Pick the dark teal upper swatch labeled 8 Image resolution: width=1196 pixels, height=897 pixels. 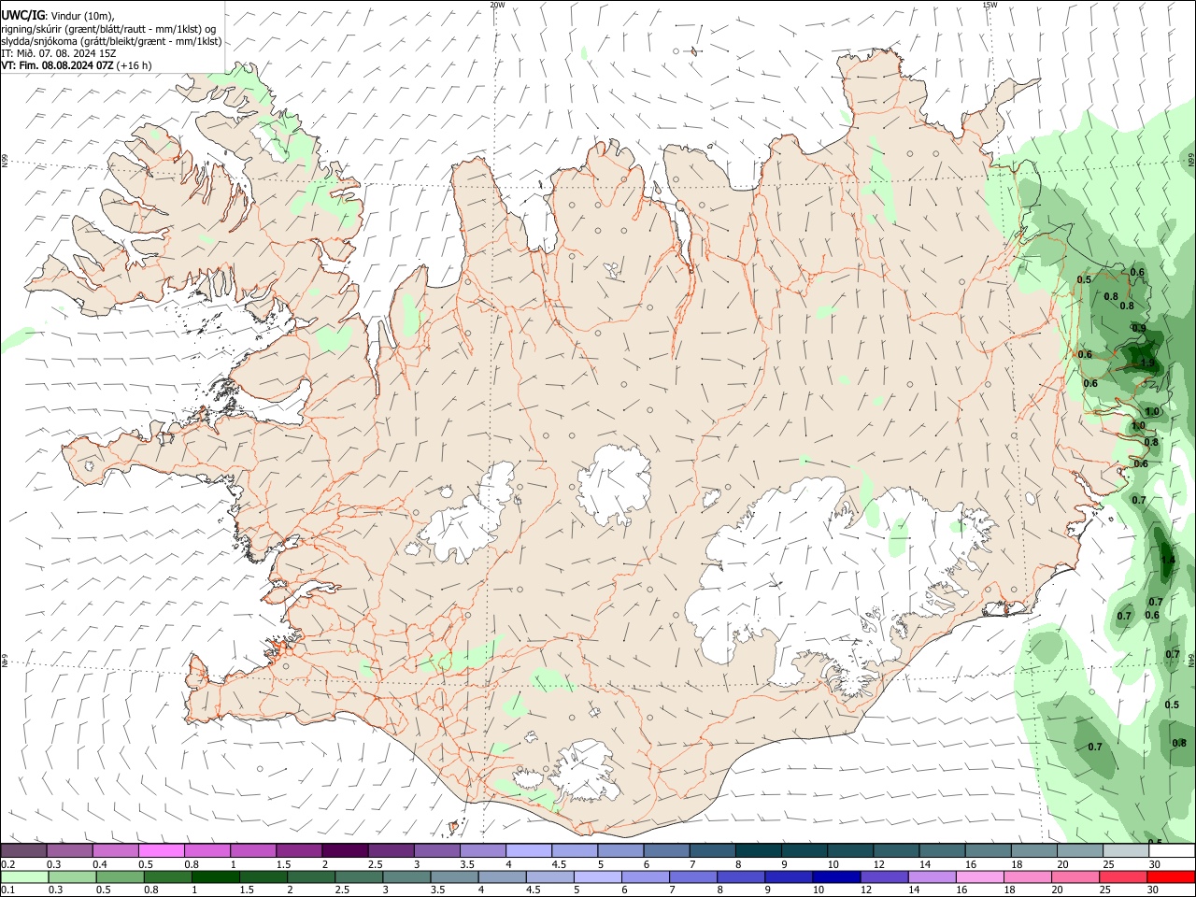click(757, 850)
